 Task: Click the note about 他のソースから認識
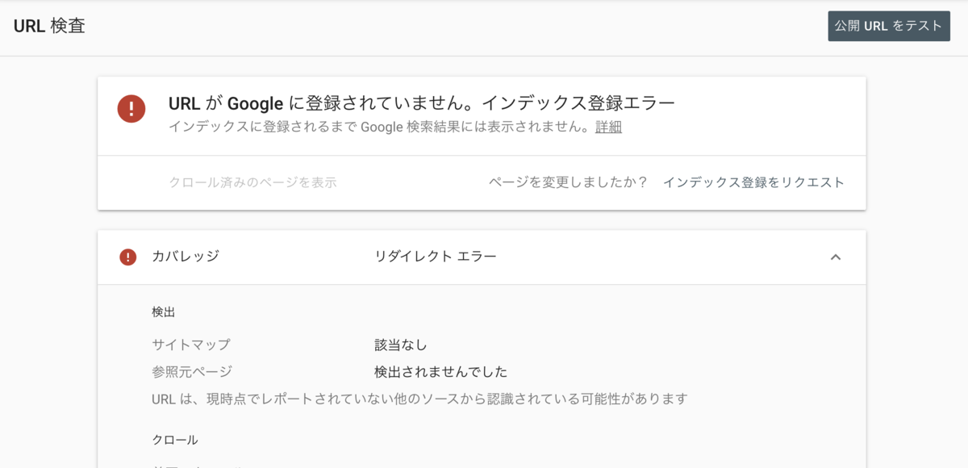(419, 399)
